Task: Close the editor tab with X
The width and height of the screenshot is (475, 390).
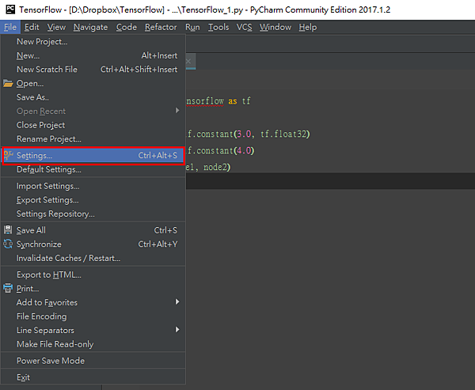Action: pyautogui.click(x=188, y=61)
